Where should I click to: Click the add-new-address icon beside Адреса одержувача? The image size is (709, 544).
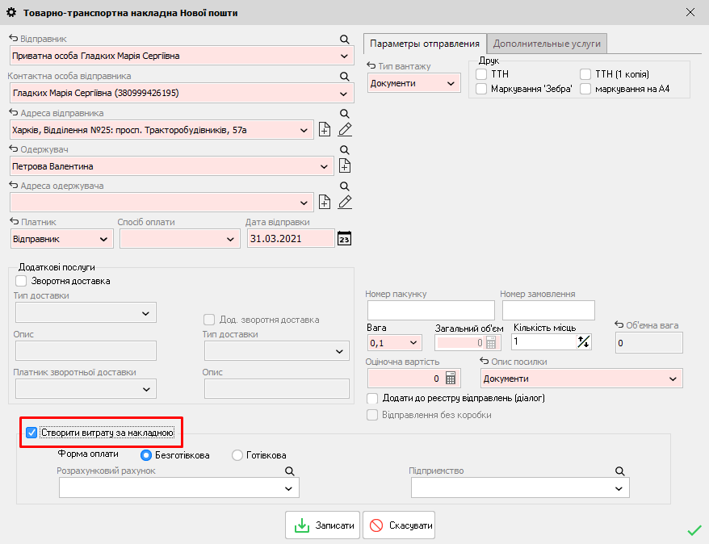325,202
